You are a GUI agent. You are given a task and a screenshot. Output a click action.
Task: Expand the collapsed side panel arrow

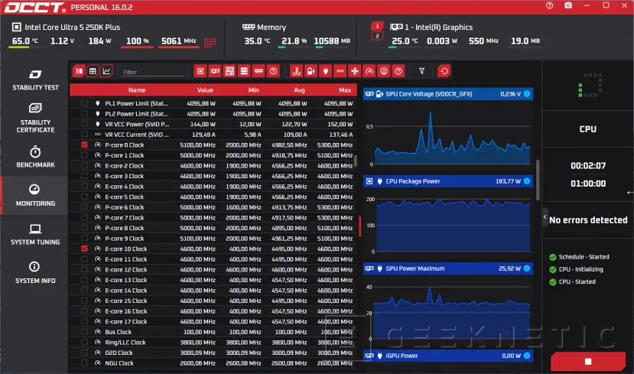pyautogui.click(x=545, y=217)
